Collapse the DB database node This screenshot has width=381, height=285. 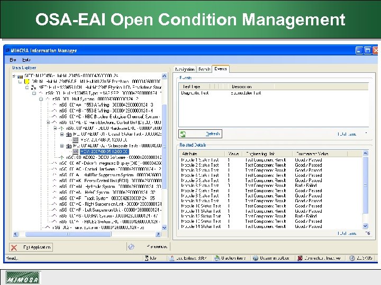point(20,82)
